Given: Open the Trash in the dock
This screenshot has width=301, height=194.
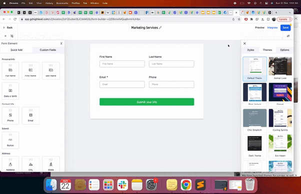Looking at the screenshot, I should (x=250, y=185).
